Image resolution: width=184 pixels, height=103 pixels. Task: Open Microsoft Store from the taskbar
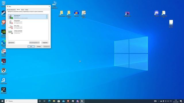coord(59,101)
